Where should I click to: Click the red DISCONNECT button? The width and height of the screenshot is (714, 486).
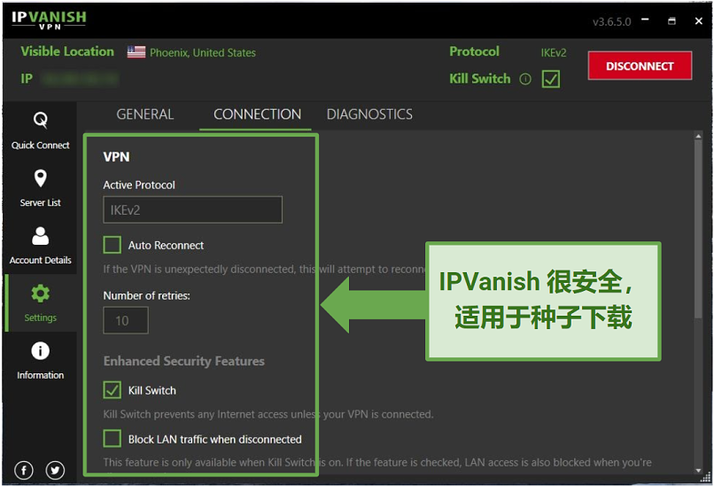640,67
